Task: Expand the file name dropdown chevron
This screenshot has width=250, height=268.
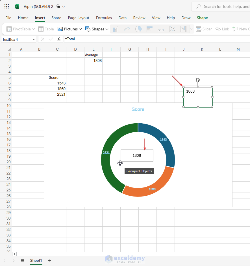Action: pyautogui.click(x=64, y=7)
